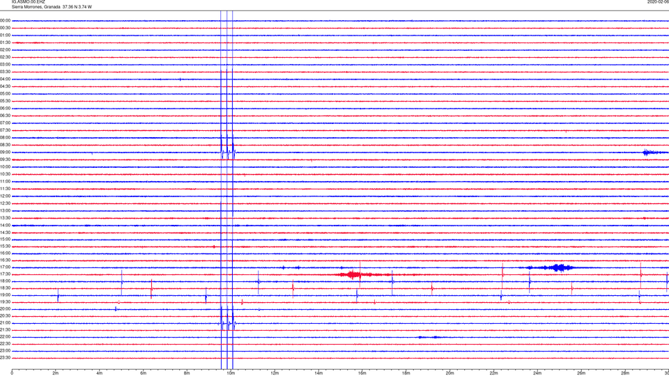This screenshot has width=669, height=376.
Task: Click the 15:30 time label
Action: coord(5,246)
